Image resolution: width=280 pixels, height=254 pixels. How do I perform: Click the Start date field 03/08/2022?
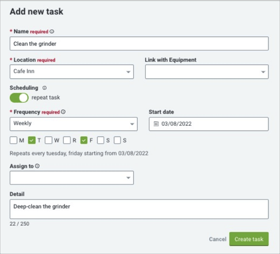point(209,124)
